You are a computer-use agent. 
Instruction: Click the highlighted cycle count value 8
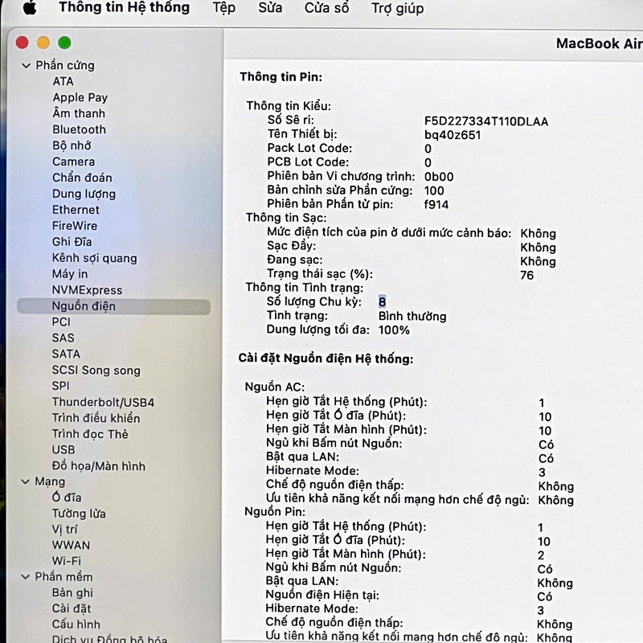pos(383,302)
